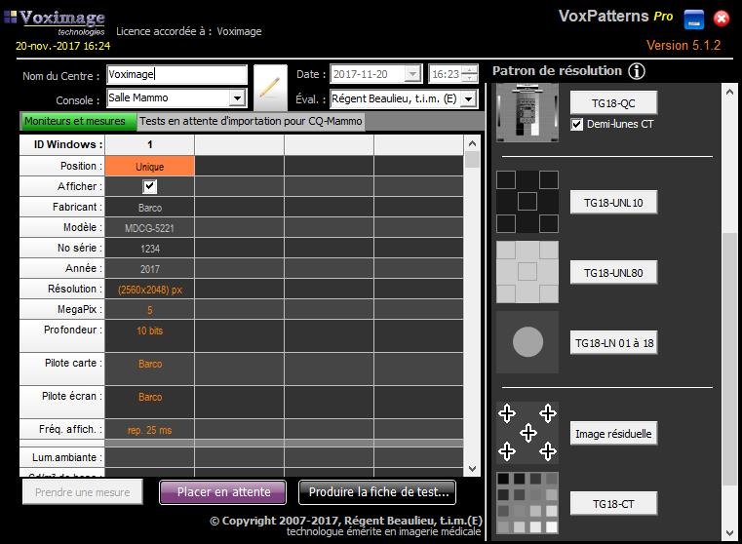The image size is (742, 544).
Task: Select the TG18-UNL80 light pattern thumbnail
Action: click(527, 272)
